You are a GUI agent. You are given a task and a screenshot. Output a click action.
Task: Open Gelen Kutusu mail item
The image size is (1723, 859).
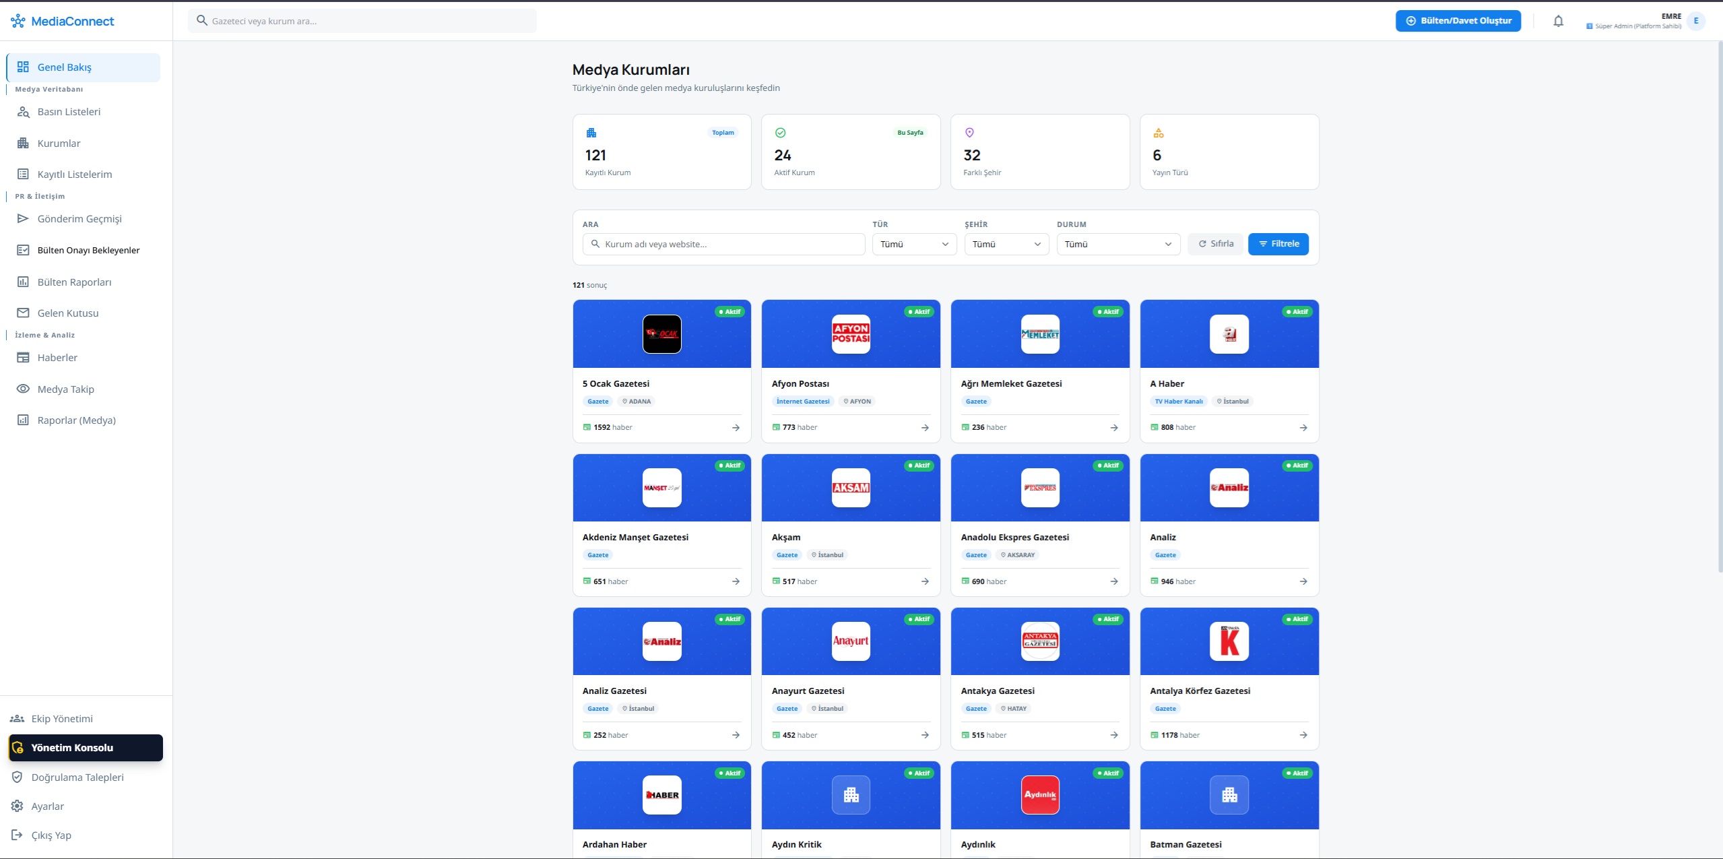pos(67,313)
